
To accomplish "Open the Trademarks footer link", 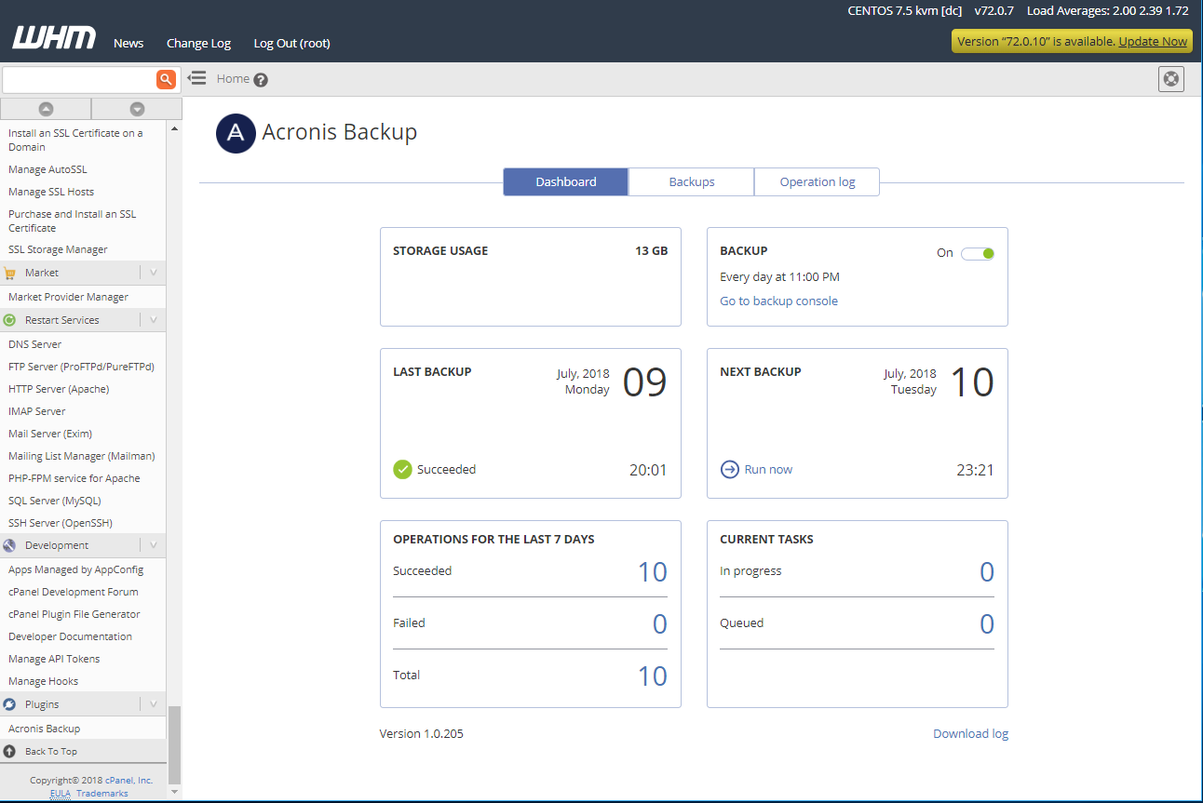I will pyautogui.click(x=102, y=794).
